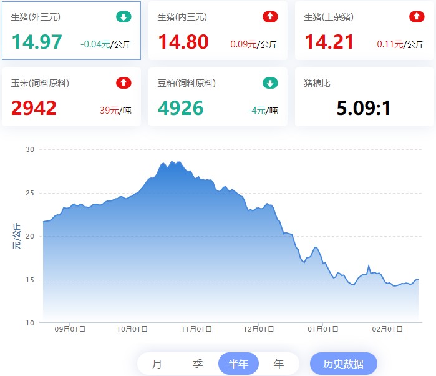Click the red up arrow on 生猪(内三元)
The height and width of the screenshot is (376, 436).
(270, 17)
